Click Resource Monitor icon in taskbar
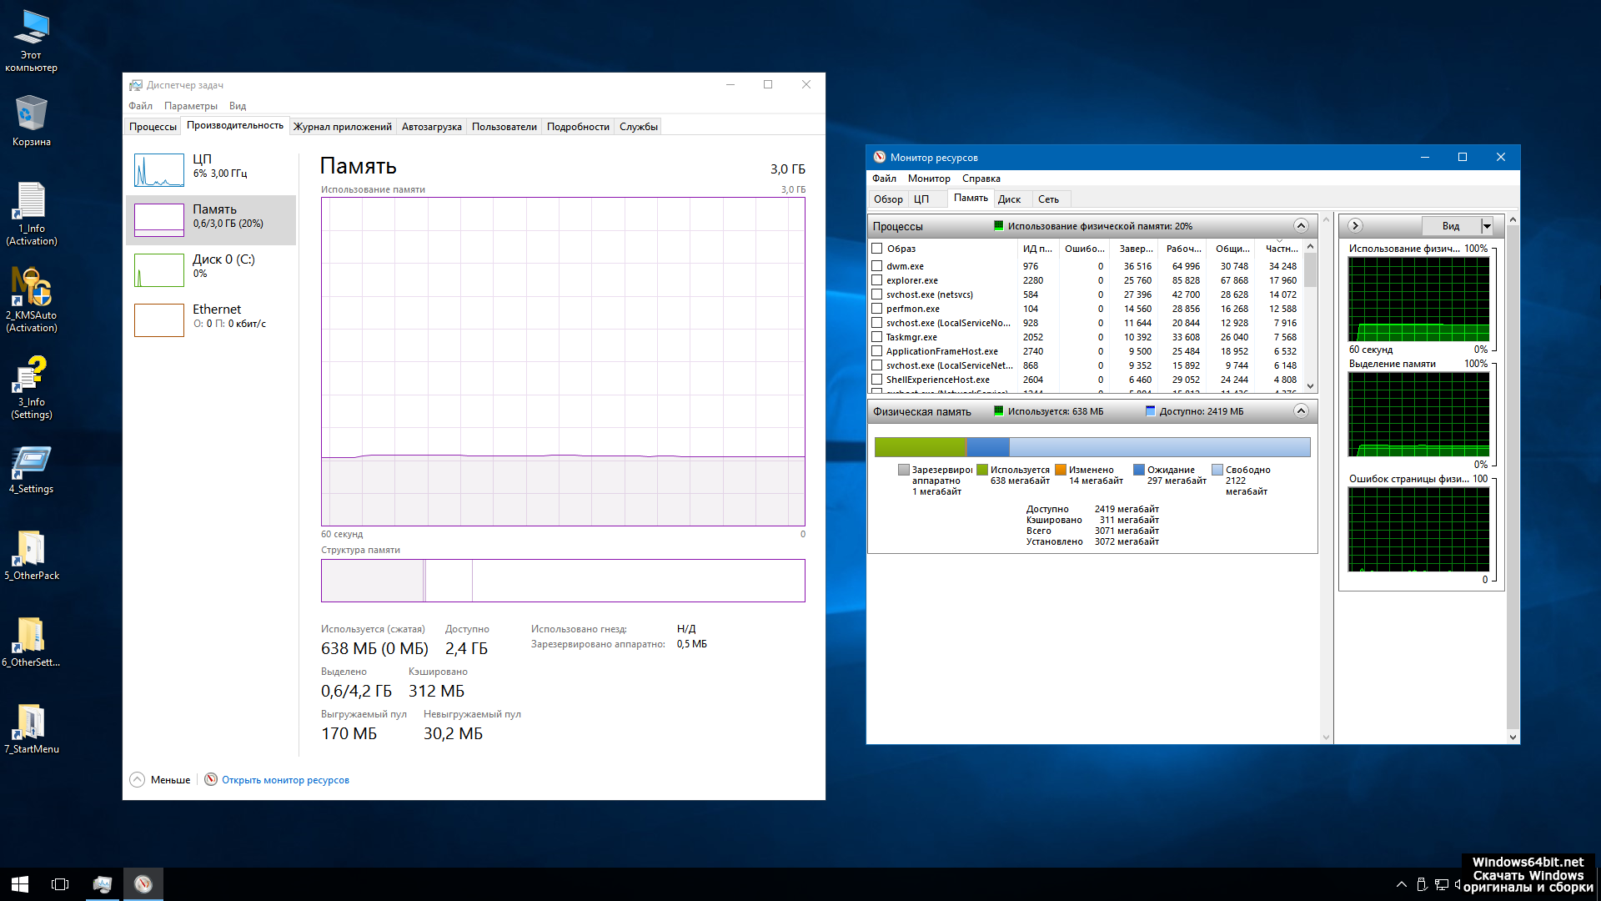1601x901 pixels. (143, 884)
